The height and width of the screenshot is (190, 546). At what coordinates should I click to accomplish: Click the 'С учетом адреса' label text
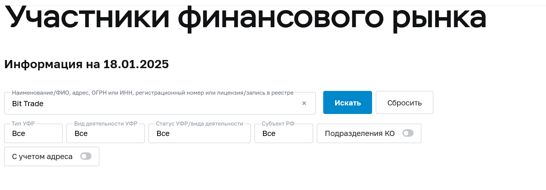pyautogui.click(x=42, y=157)
